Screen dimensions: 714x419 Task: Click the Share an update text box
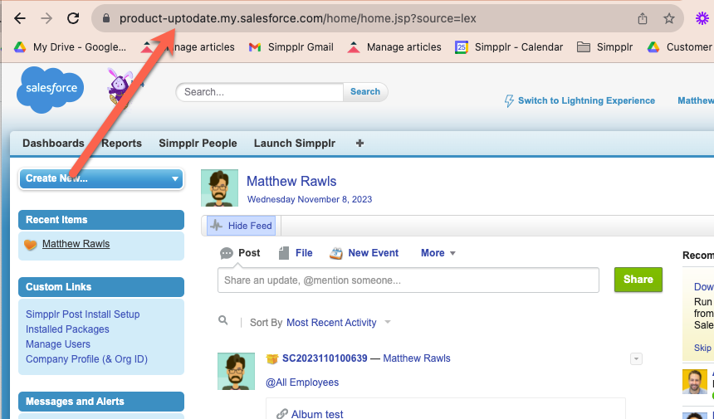pyautogui.click(x=408, y=280)
